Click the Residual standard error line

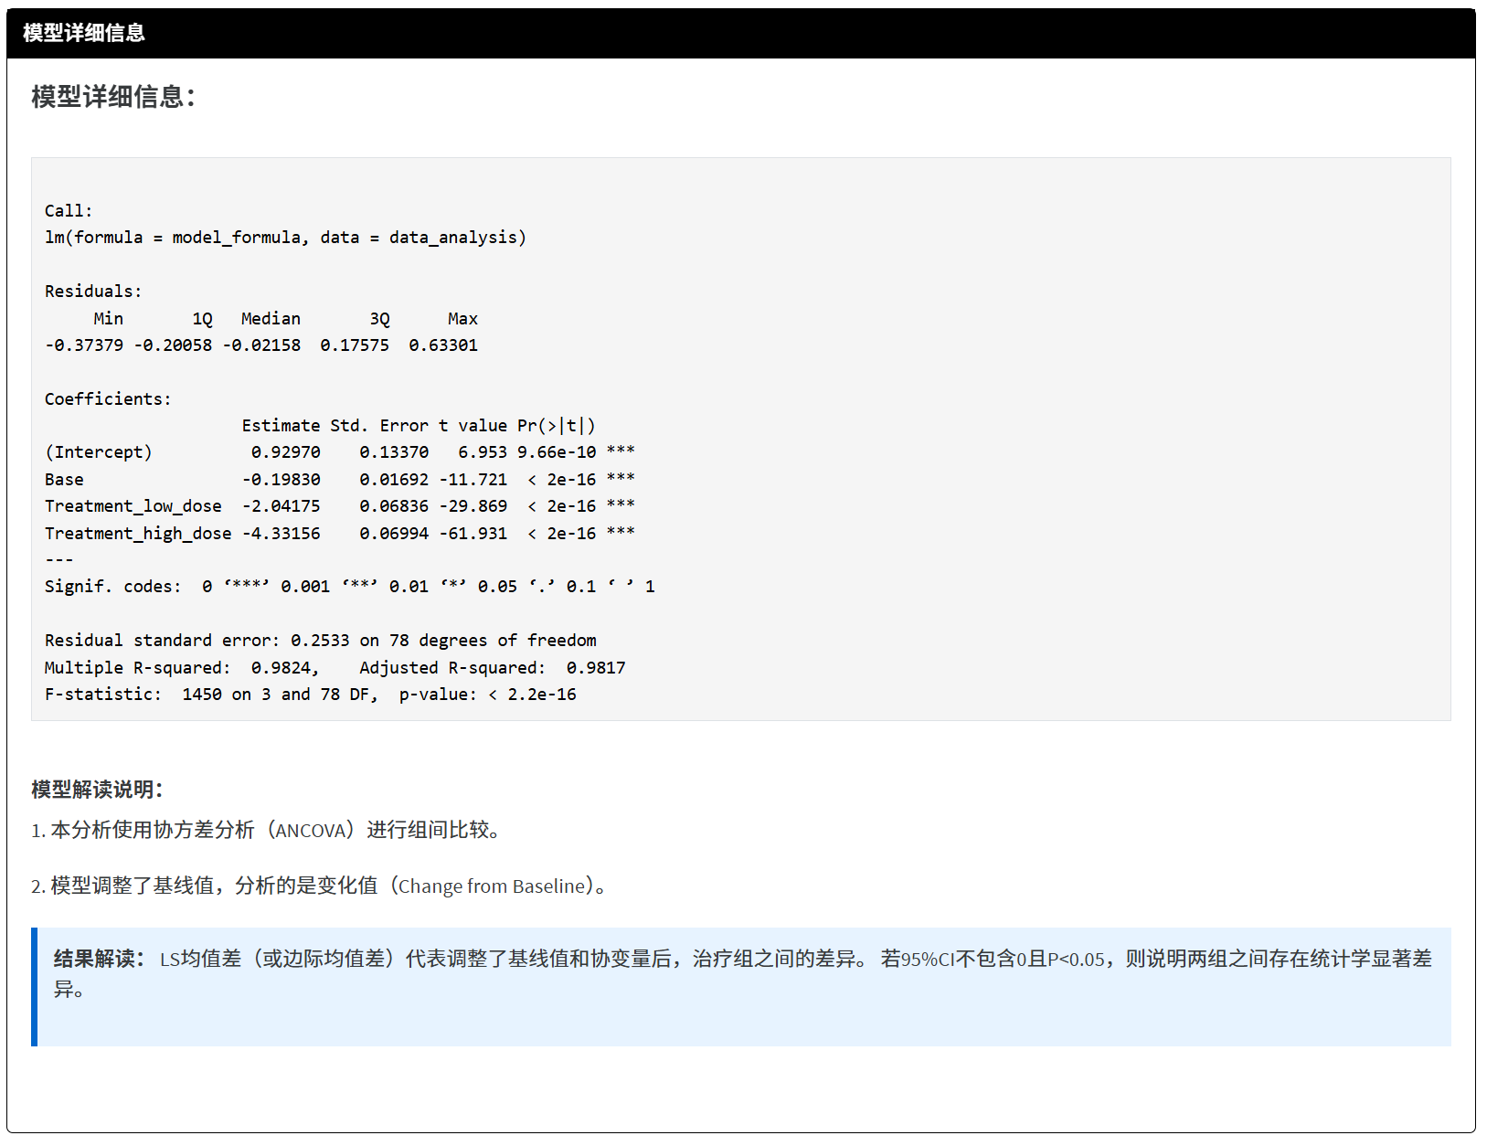tap(320, 641)
